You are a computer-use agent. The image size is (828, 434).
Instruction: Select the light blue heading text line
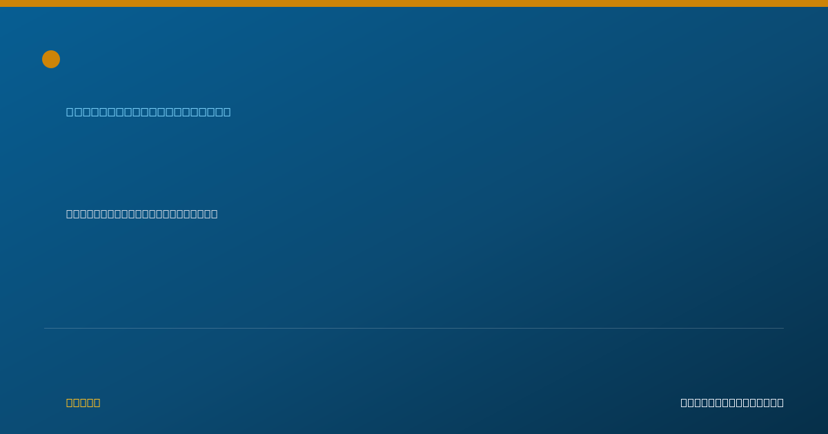pyautogui.click(x=148, y=112)
